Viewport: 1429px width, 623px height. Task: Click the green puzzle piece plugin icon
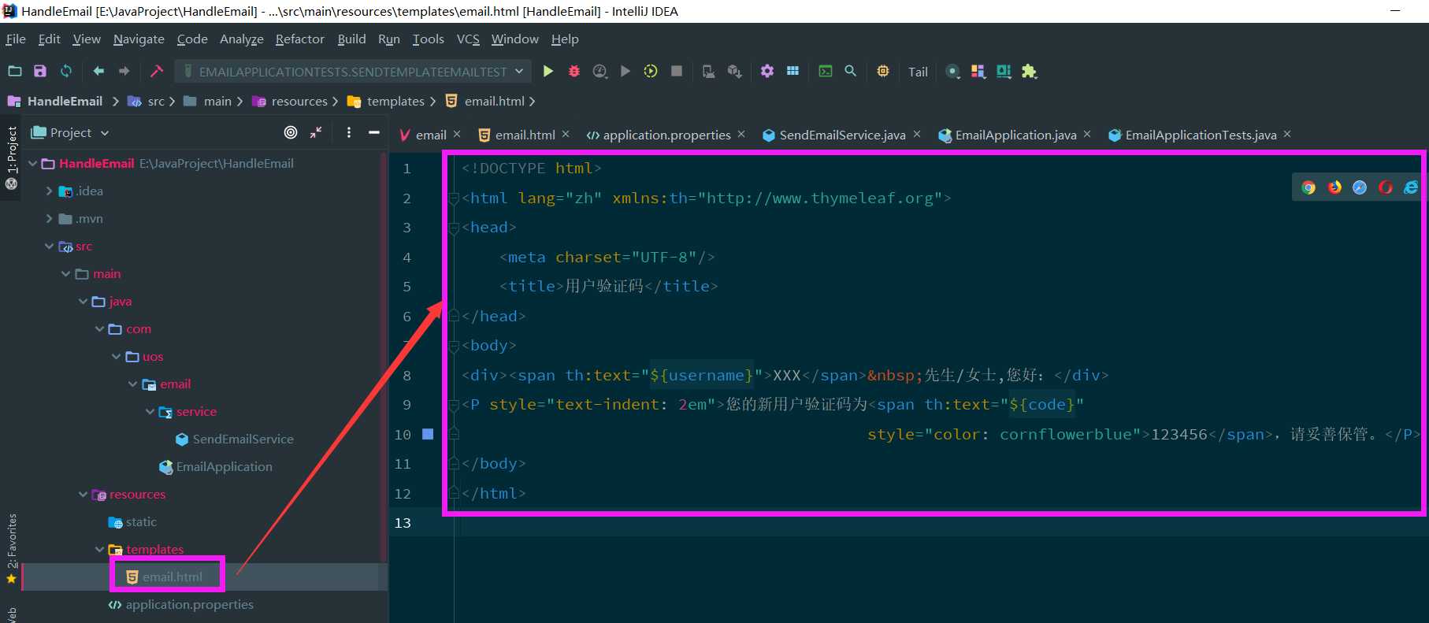click(1029, 71)
